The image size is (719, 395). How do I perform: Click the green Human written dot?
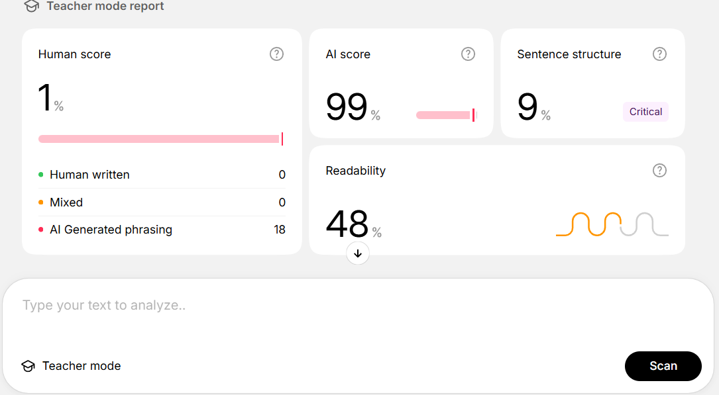pyautogui.click(x=41, y=175)
